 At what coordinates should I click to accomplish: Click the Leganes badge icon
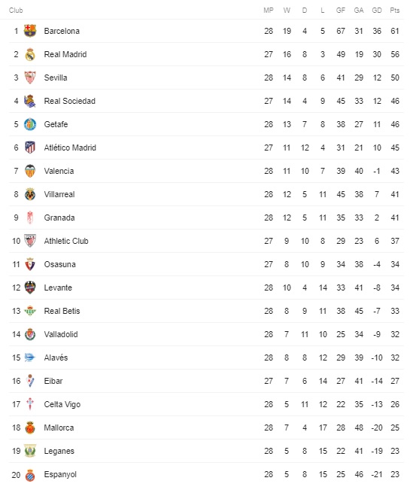click(x=30, y=451)
